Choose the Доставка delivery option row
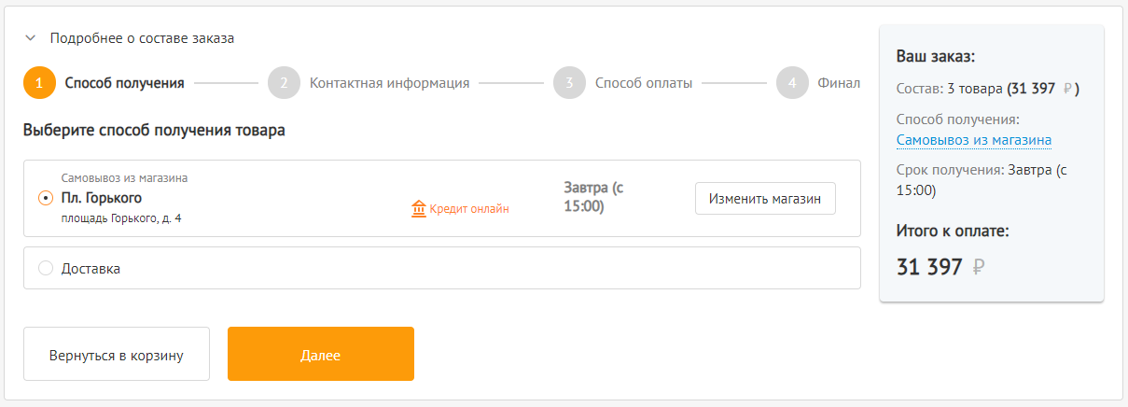The image size is (1128, 407). [442, 268]
